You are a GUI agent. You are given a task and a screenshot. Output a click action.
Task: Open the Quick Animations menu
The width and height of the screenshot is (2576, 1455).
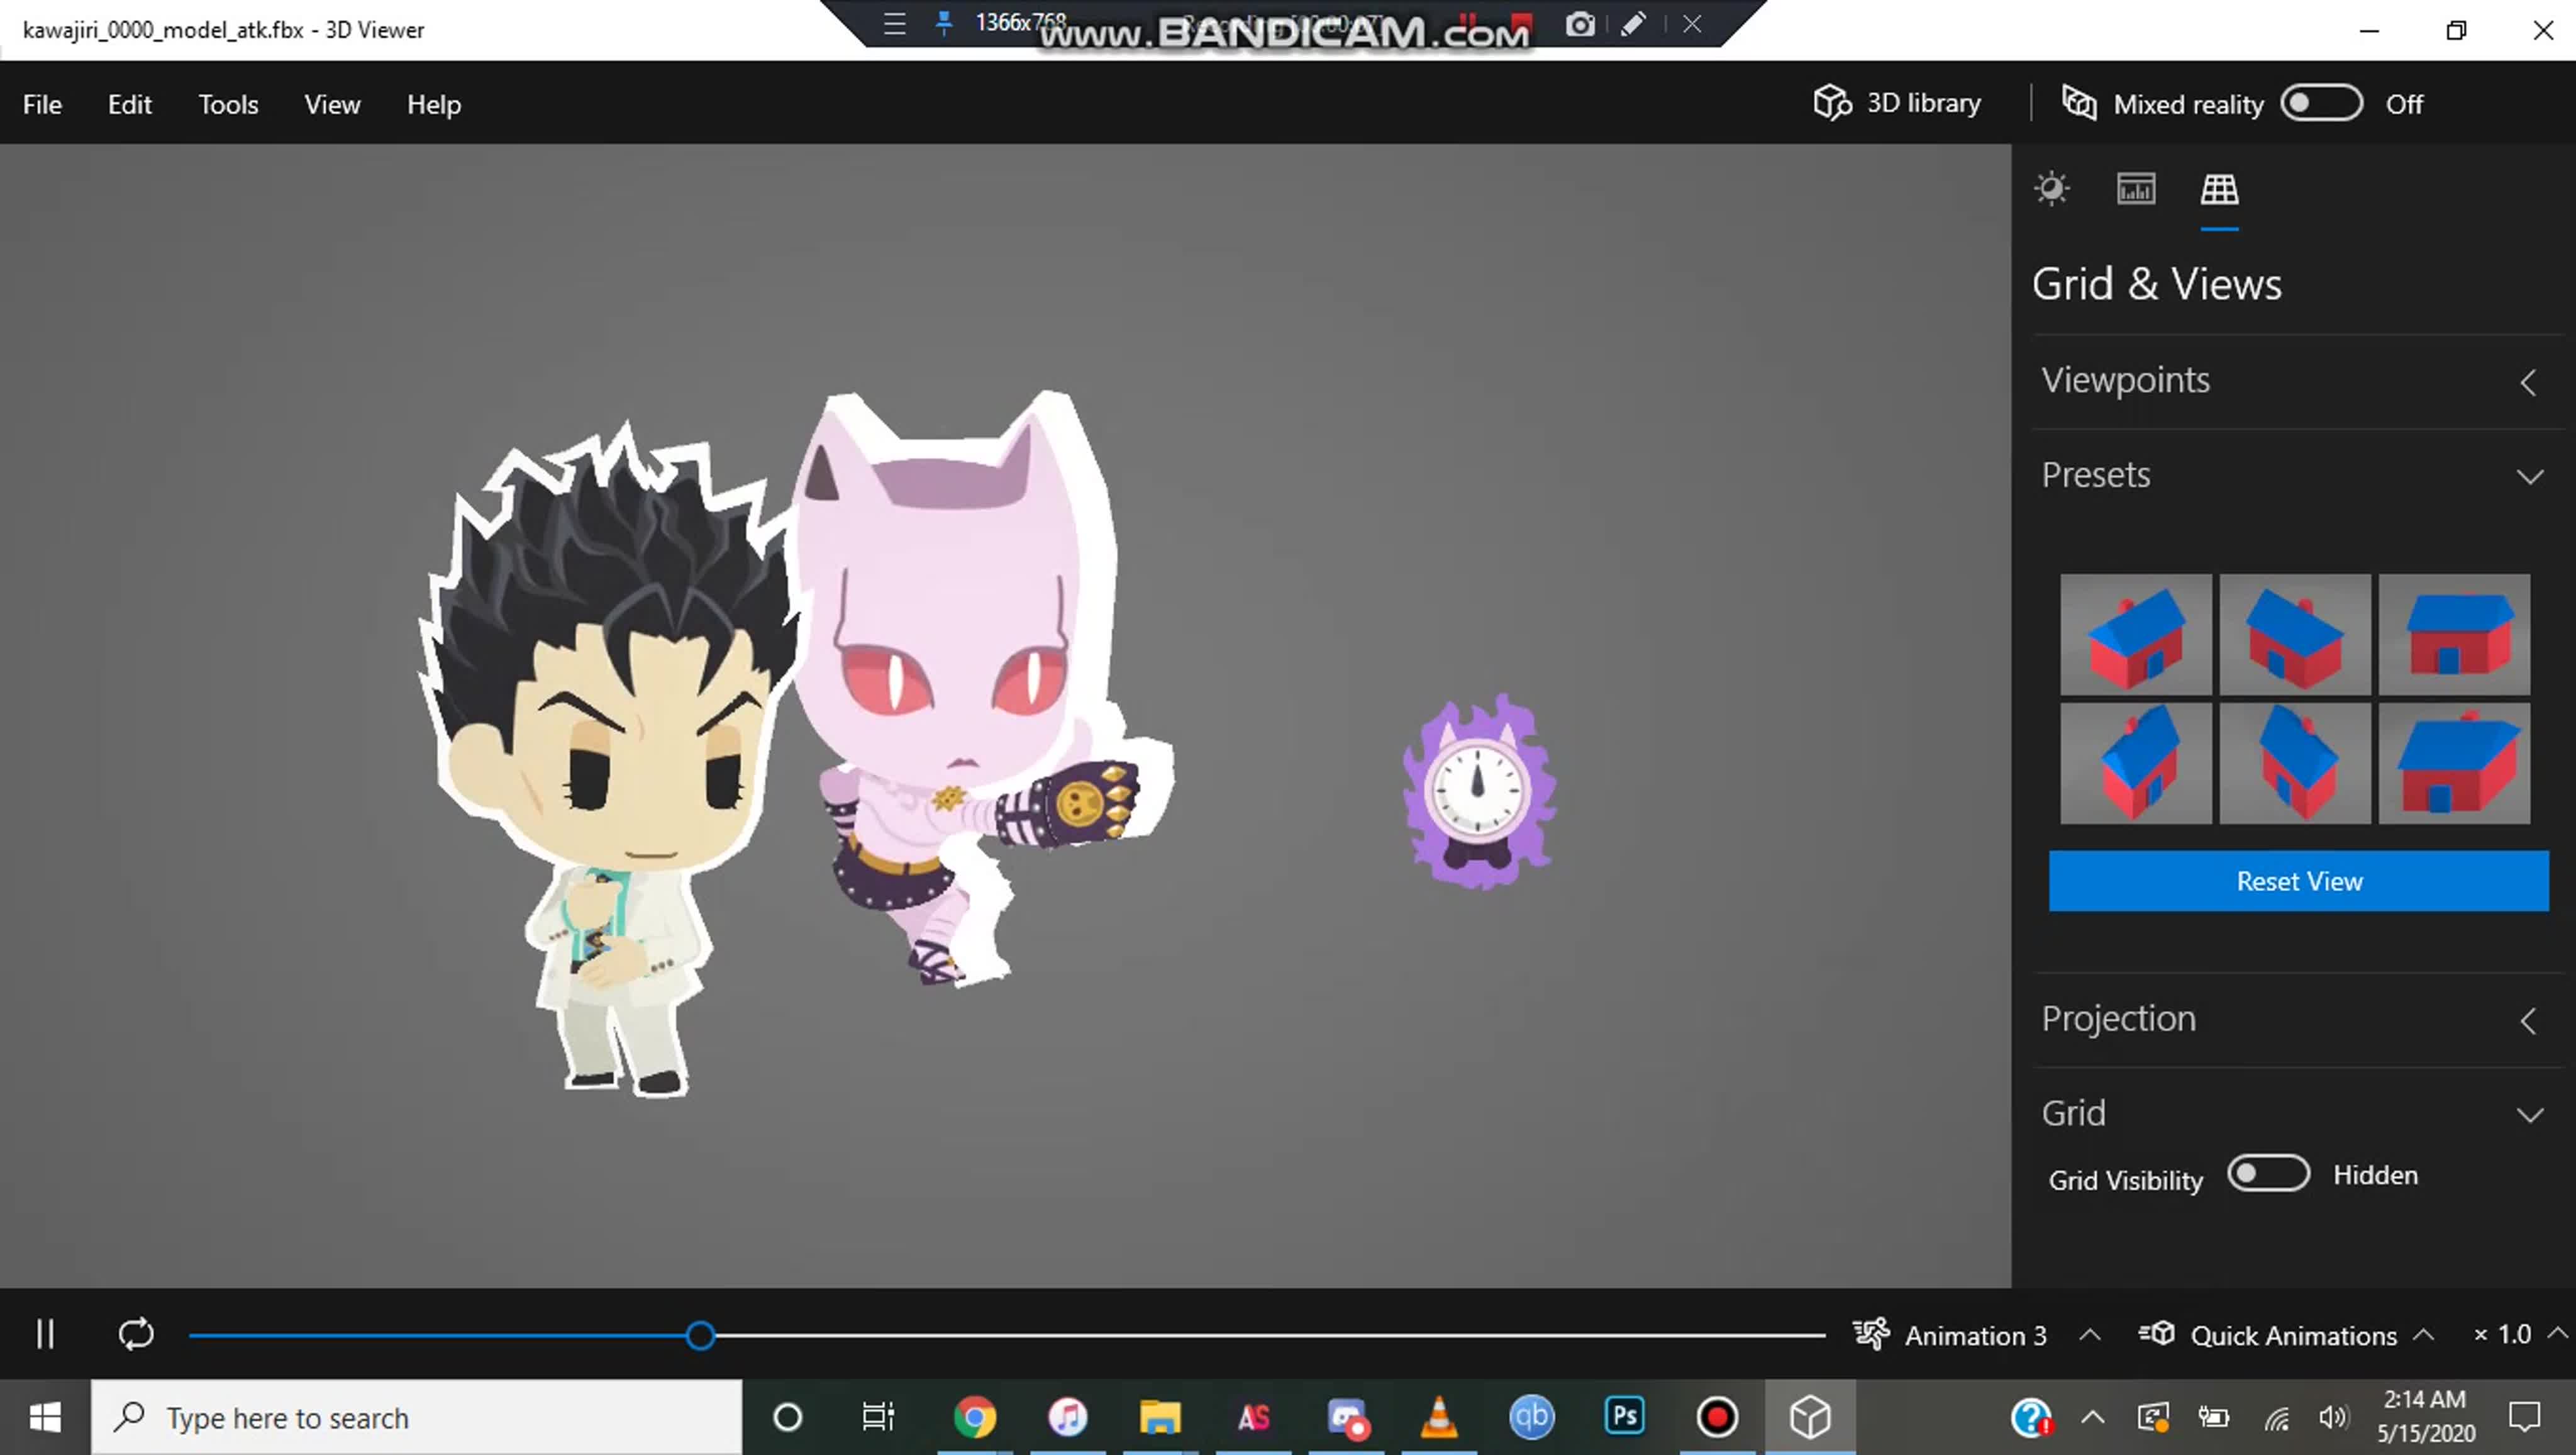pos(2286,1335)
